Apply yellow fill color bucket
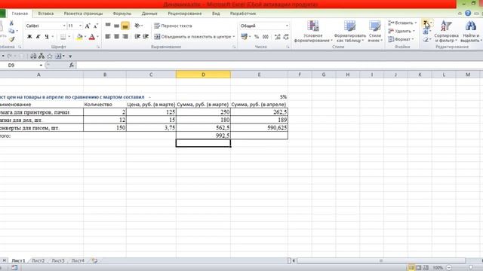This screenshot has height=271, width=483. [79, 37]
